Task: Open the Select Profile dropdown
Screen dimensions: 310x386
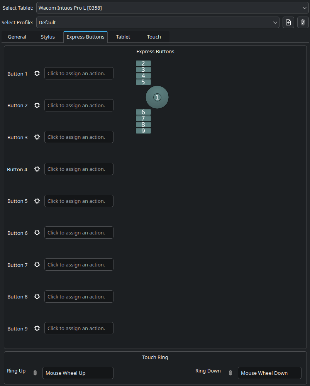Action: pyautogui.click(x=158, y=22)
